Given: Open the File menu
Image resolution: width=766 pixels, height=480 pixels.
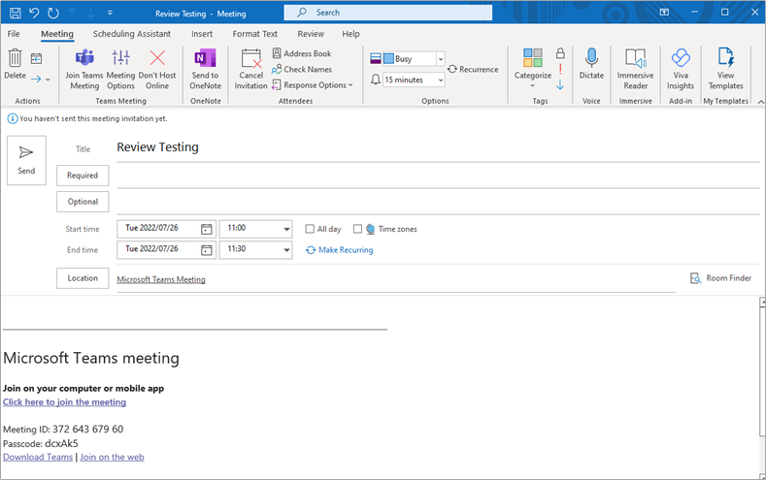Looking at the screenshot, I should pos(14,34).
